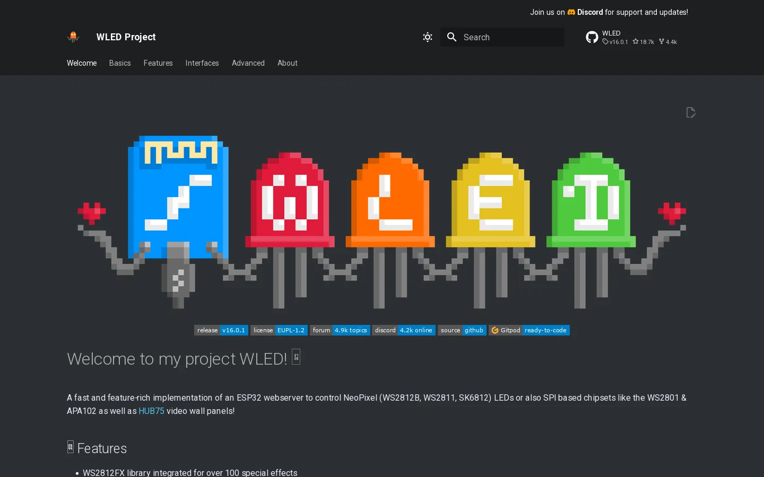764x477 pixels.
Task: Open the About tab
Action: point(288,63)
